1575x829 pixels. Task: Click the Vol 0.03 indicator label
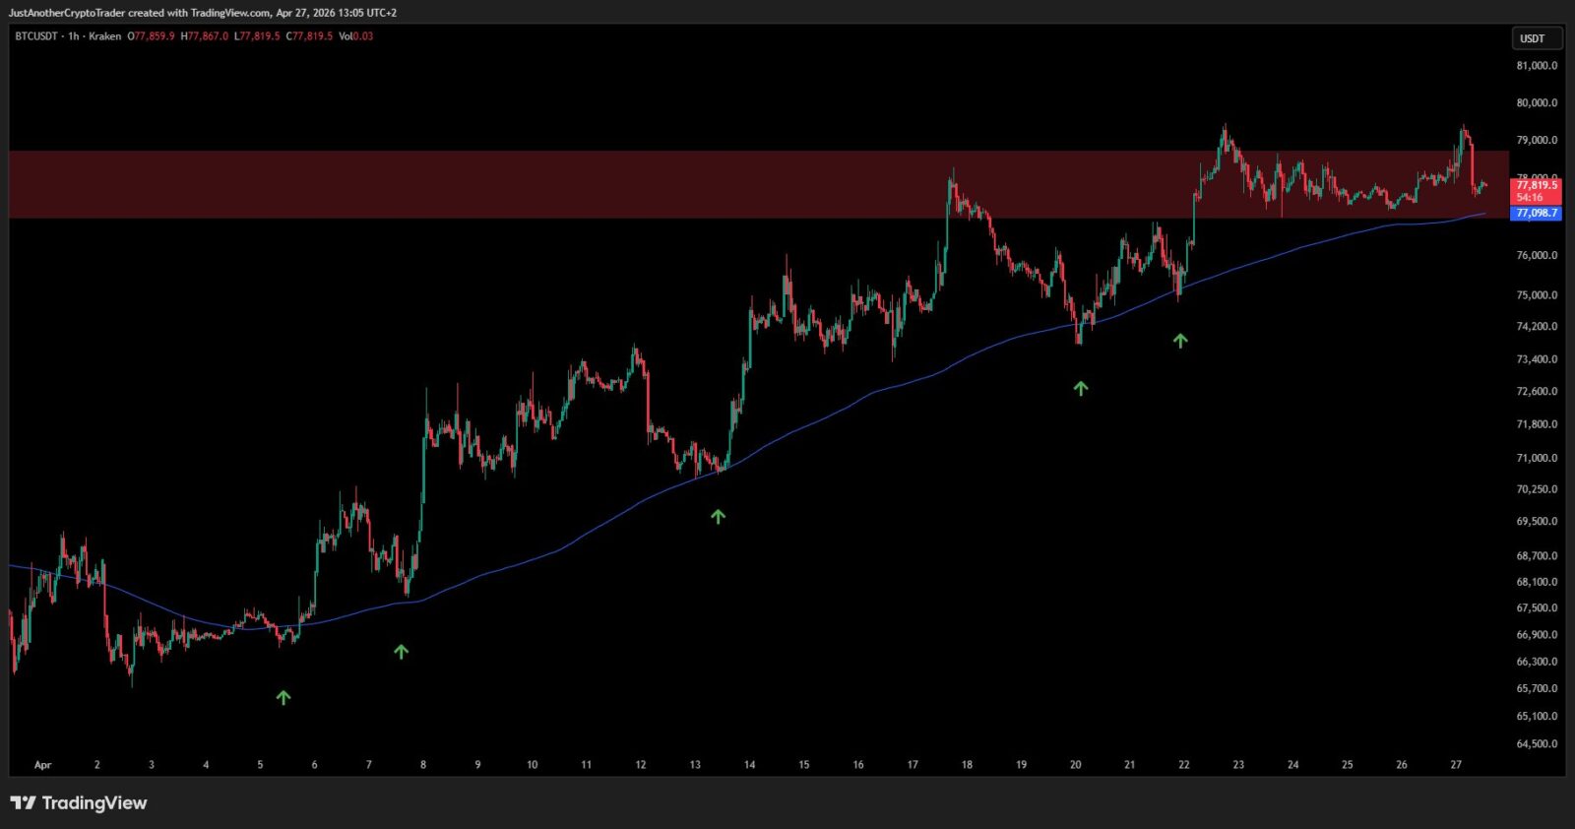click(x=355, y=36)
